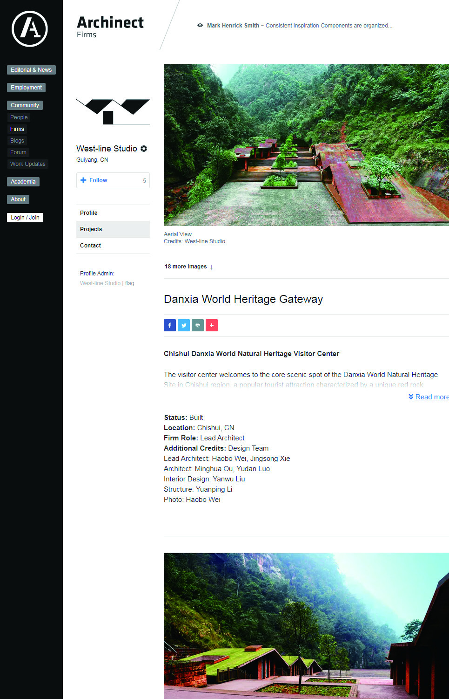Click the West-line Studio firm logo

click(x=113, y=112)
